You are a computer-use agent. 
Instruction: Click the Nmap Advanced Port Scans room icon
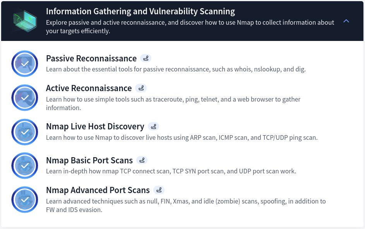pos(24,200)
